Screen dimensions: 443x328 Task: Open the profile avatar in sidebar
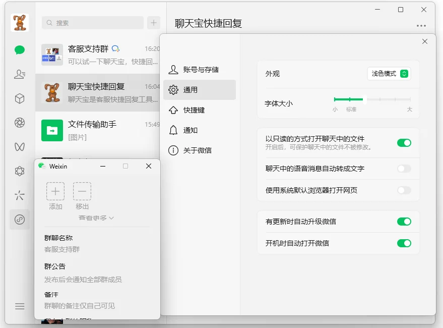click(20, 22)
